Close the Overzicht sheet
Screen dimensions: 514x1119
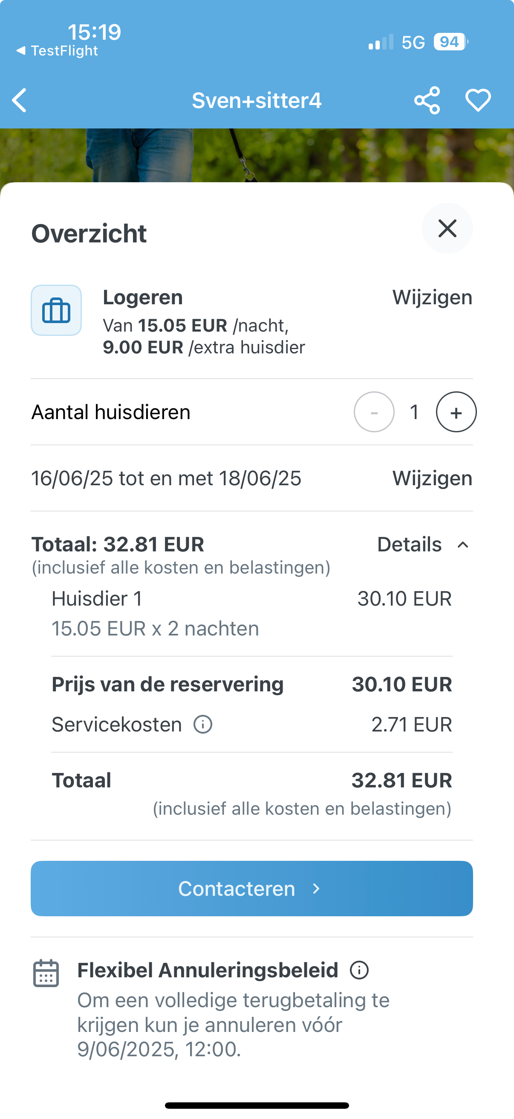(447, 228)
